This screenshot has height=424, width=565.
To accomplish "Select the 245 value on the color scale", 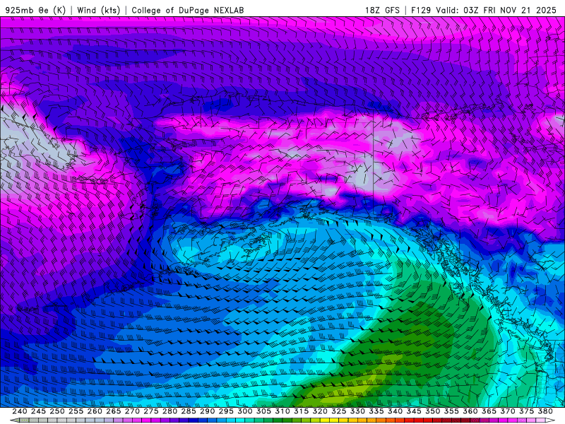I will click(x=38, y=411).
